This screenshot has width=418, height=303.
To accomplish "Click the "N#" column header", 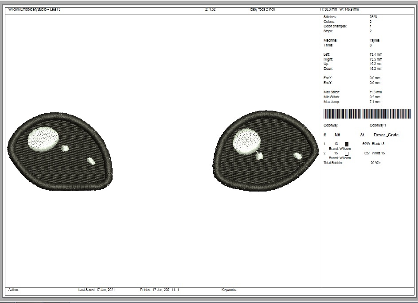I will (337, 135).
